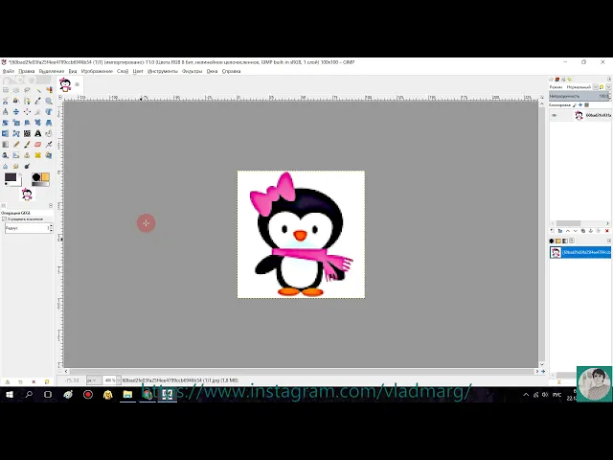Open the tool options panel configuration menu
Viewport: 613px width, 460px height.
pyautogui.click(x=51, y=205)
